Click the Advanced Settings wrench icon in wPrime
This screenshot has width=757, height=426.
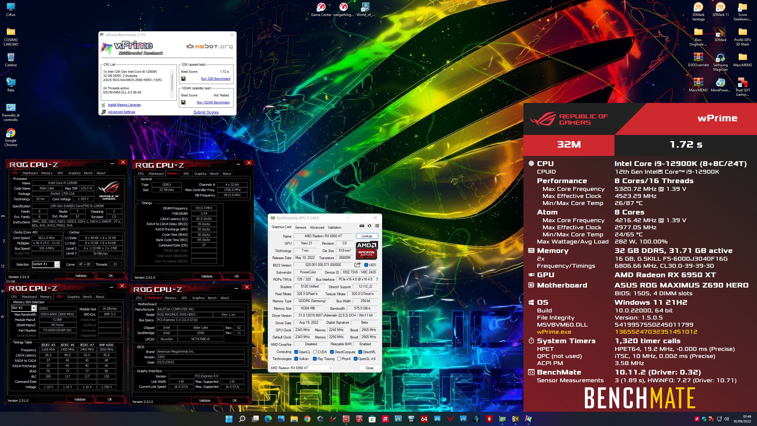coord(103,112)
